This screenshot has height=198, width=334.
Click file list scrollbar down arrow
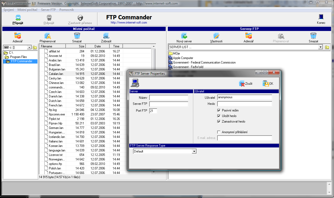click(153, 172)
